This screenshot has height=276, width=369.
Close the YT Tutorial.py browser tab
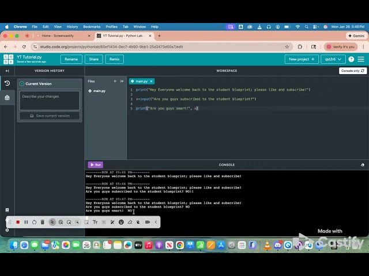coord(150,36)
